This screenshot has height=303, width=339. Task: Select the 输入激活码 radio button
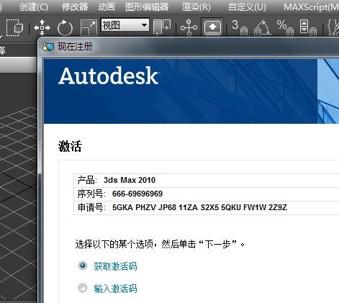coord(83,288)
